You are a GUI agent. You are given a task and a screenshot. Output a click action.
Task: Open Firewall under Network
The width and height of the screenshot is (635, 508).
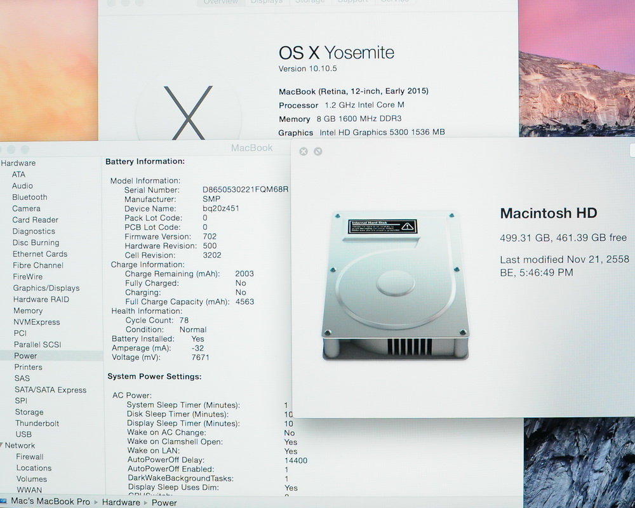pos(30,457)
